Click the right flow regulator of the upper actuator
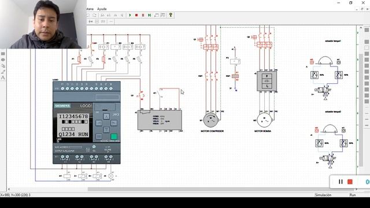The width and height of the screenshot is (370, 208). (339, 75)
